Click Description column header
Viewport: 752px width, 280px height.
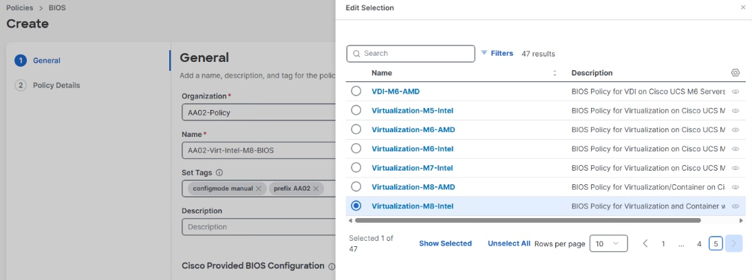[x=592, y=73]
